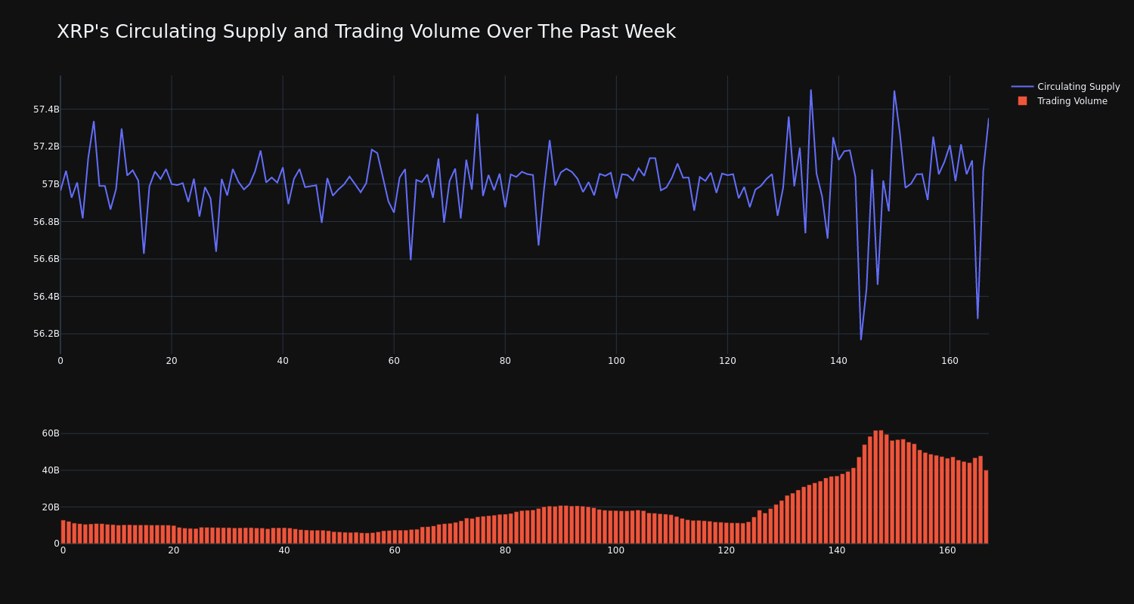1134x604 pixels.
Task: Click x-axis tick 100 under volume chart
Action: 616,550
